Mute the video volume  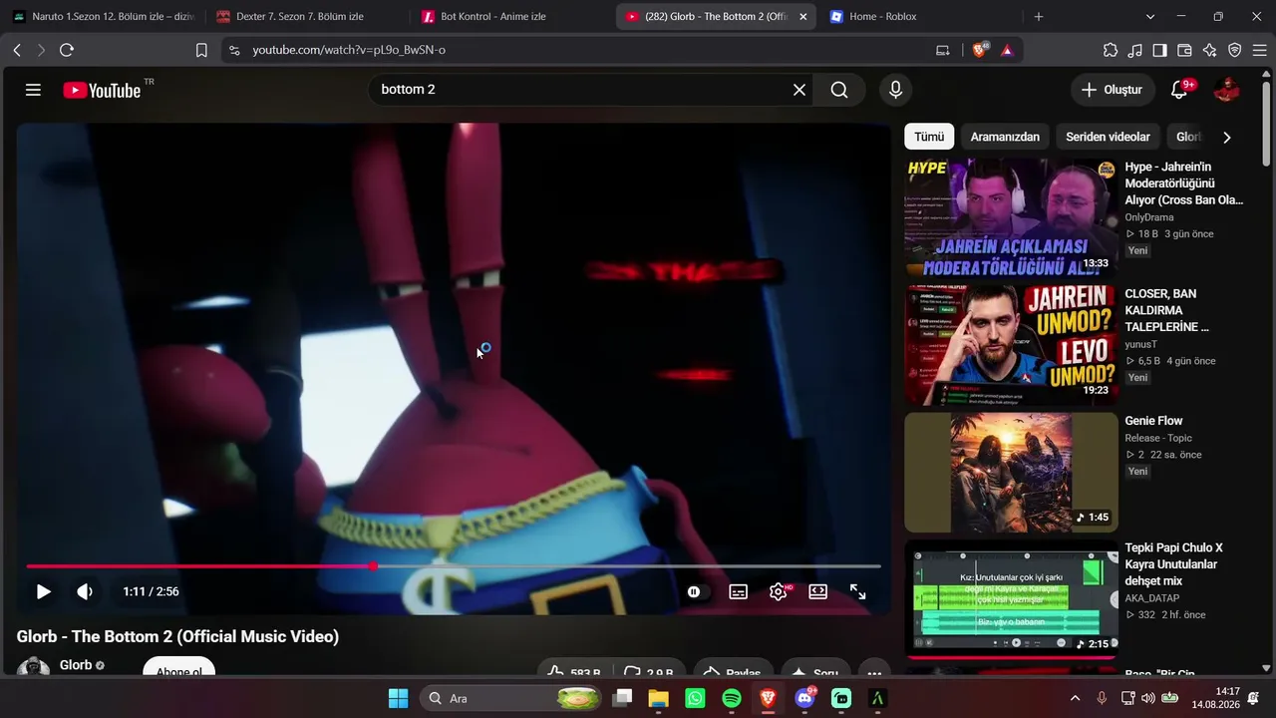pyautogui.click(x=85, y=591)
